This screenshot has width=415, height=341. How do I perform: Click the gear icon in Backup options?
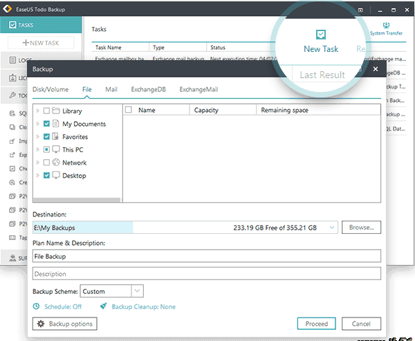point(41,324)
